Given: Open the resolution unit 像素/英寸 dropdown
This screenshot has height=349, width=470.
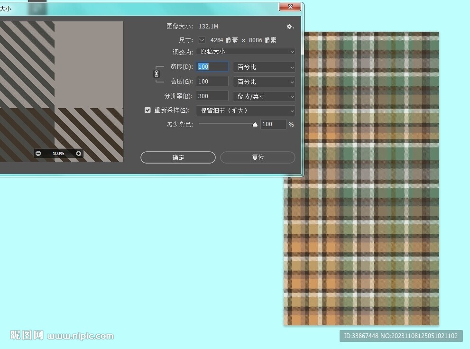Looking at the screenshot, I should [264, 96].
